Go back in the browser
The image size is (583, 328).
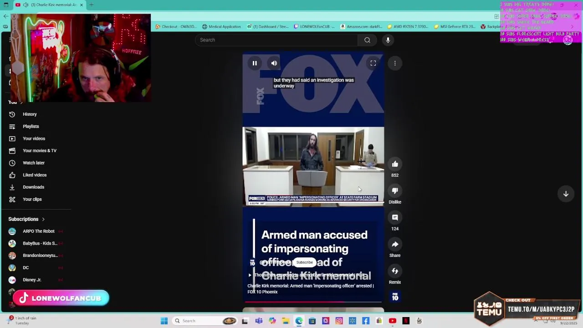5,16
